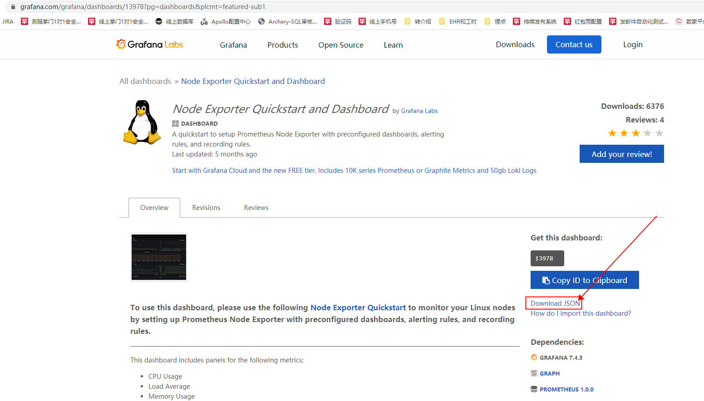Click the Prometheus database dependency icon
The image size is (704, 401).
click(534, 389)
